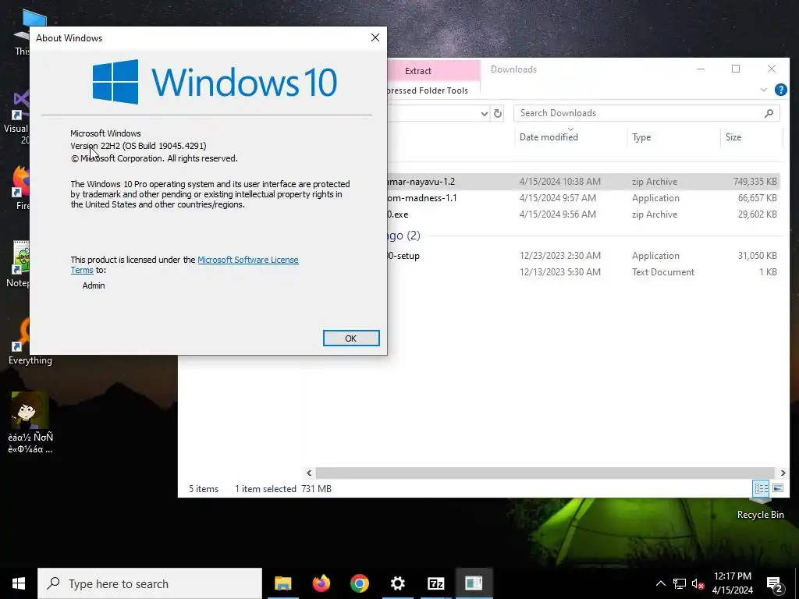Select the Visual Studio desktop shortcut
The height and width of the screenshot is (599, 799).
coord(20,117)
